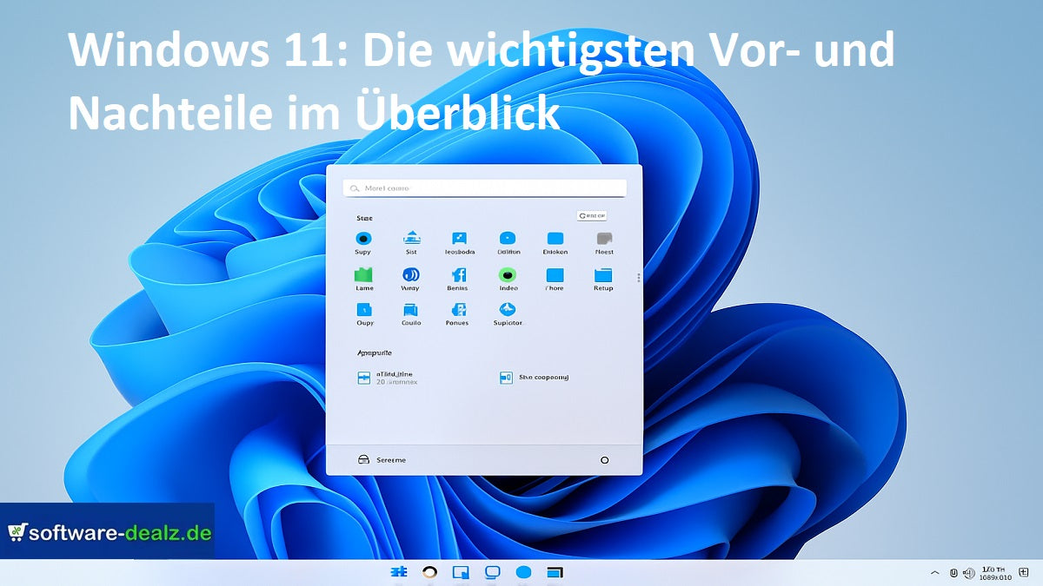Click the Windows Start button on the taskbar
The width and height of the screenshot is (1043, 586).
(x=399, y=572)
